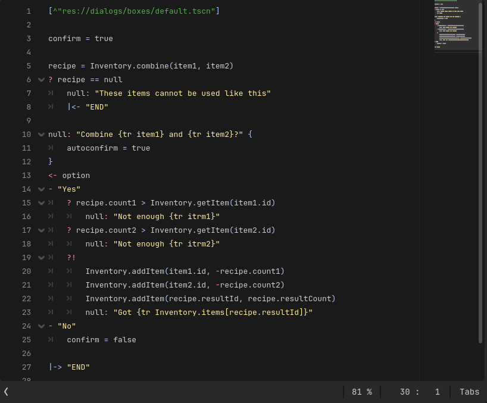
Task: Click "Got {tr Inventory.items[recipe.resultId]}" string
Action: (x=213, y=313)
